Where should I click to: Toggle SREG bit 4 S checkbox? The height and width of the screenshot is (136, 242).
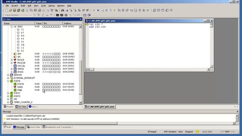(x=18, y=39)
